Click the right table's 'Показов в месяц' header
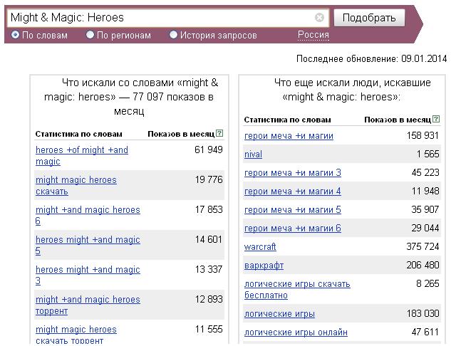This screenshot has height=346, width=456. point(398,120)
